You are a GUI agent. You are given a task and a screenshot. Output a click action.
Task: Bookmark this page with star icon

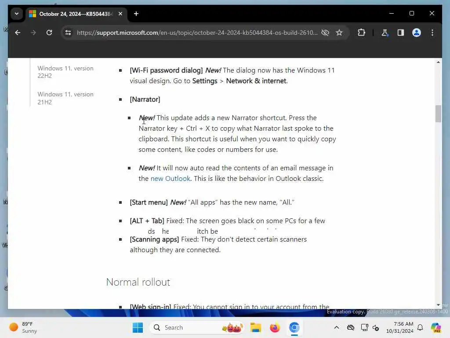(x=339, y=33)
